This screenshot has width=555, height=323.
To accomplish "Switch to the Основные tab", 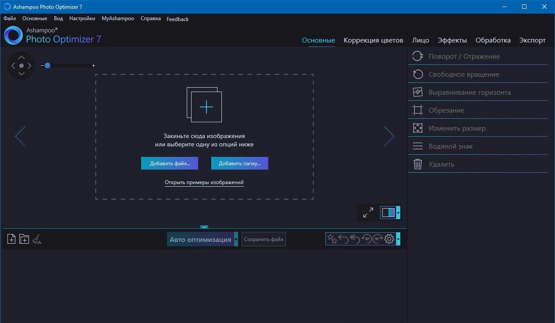I will [319, 40].
